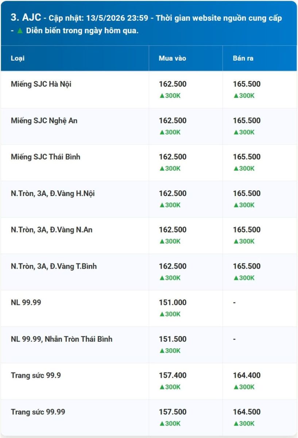Screen dimensions: 298x438
Task: Click NL 99.99, Nhẫn Tròn Thái Bình label
Action: click(x=62, y=339)
